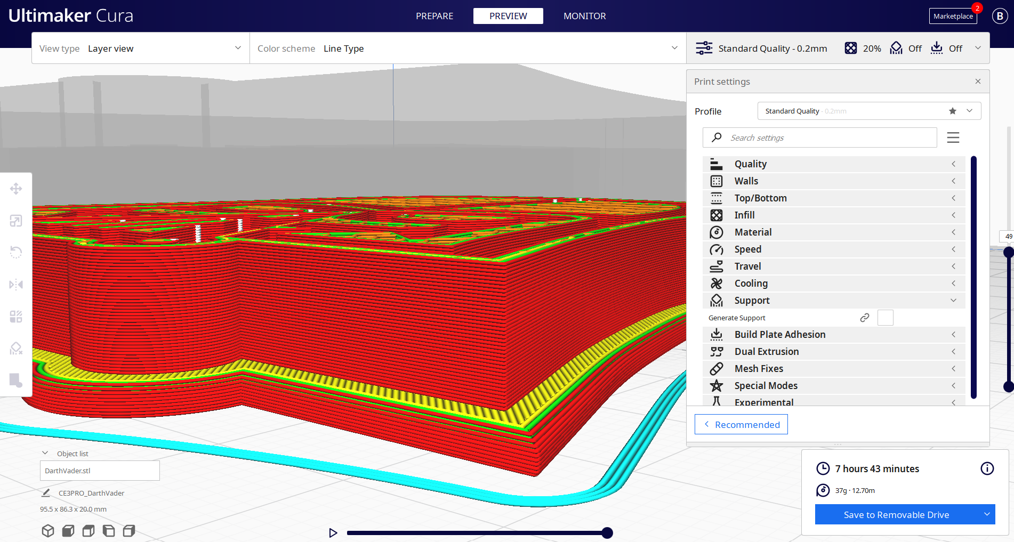Expand the Speed settings category
The image size is (1014, 542).
[x=834, y=249]
